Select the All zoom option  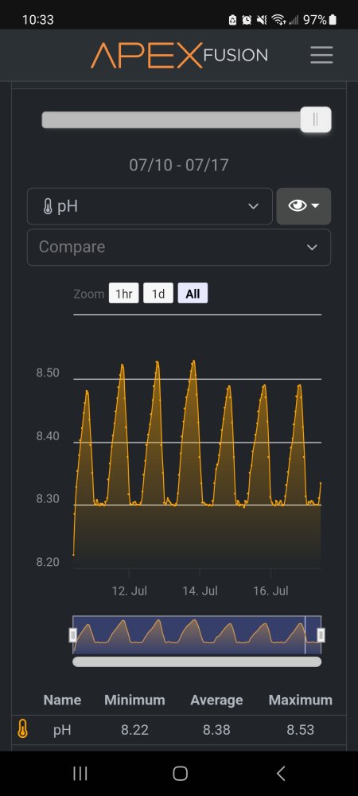[193, 294]
